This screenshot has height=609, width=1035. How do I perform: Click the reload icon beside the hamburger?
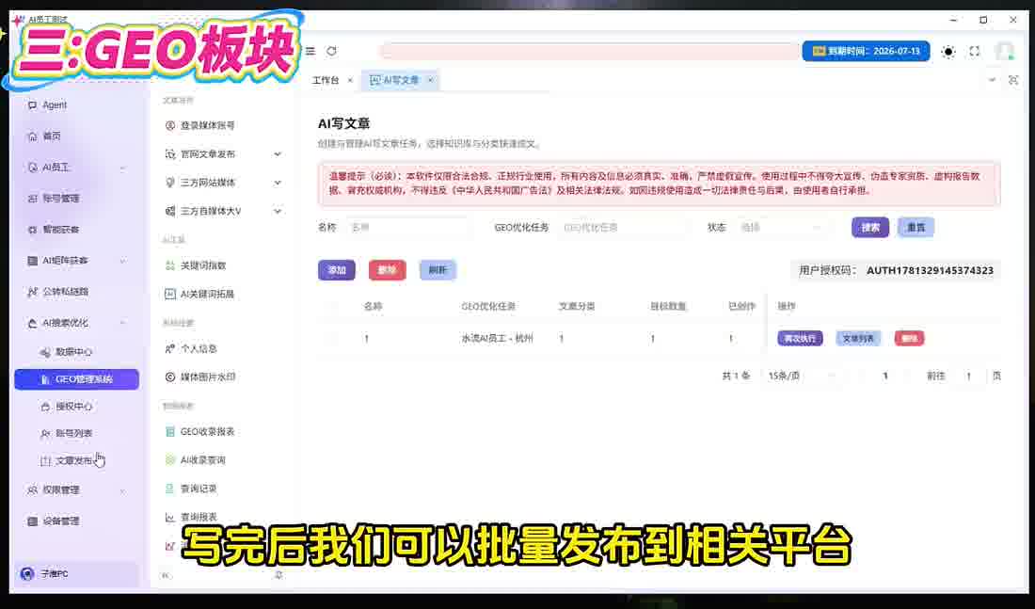[x=331, y=51]
